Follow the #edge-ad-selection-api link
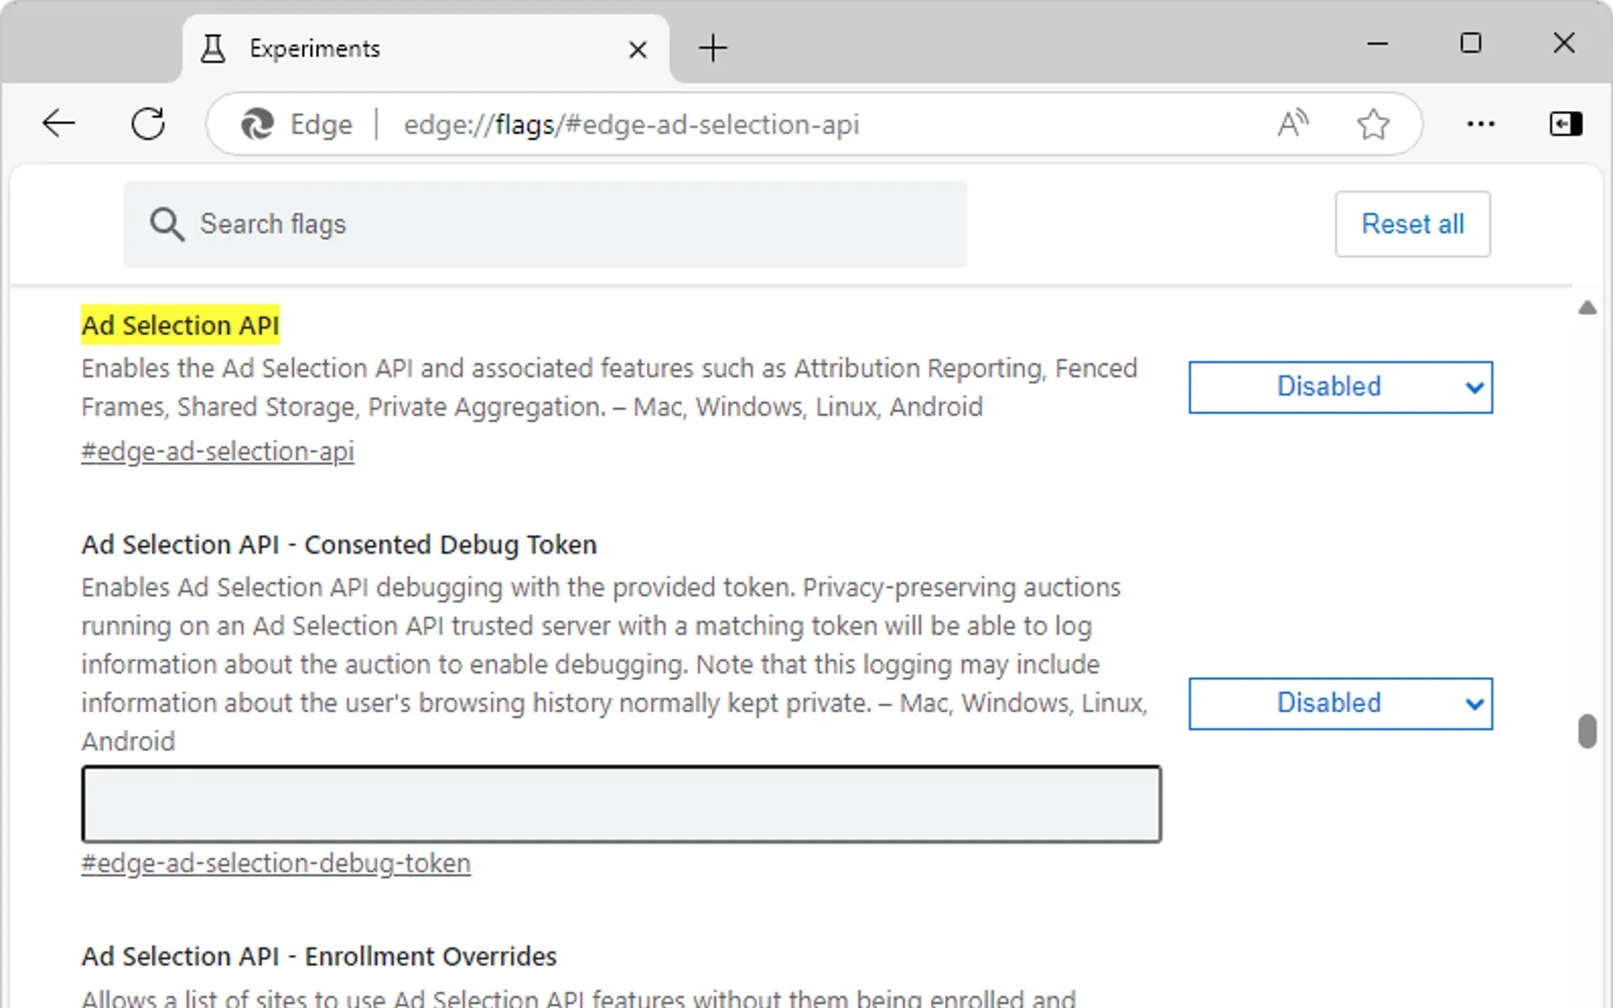This screenshot has height=1008, width=1613. 217,451
